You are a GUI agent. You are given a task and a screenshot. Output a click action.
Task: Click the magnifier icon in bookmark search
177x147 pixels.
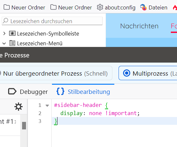6,21
